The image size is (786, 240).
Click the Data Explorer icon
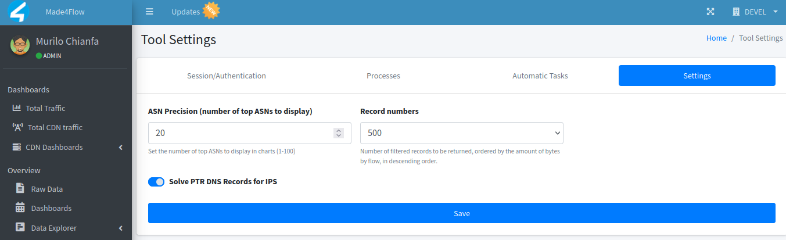(20, 227)
